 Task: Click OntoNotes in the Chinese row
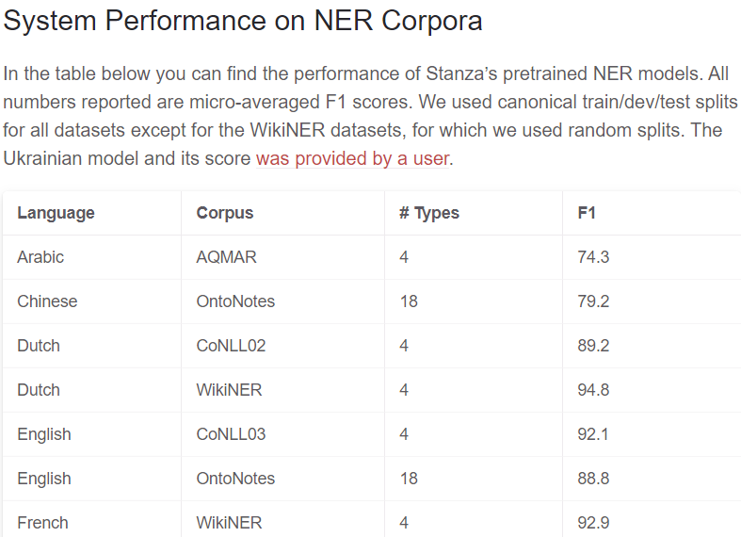tap(235, 301)
